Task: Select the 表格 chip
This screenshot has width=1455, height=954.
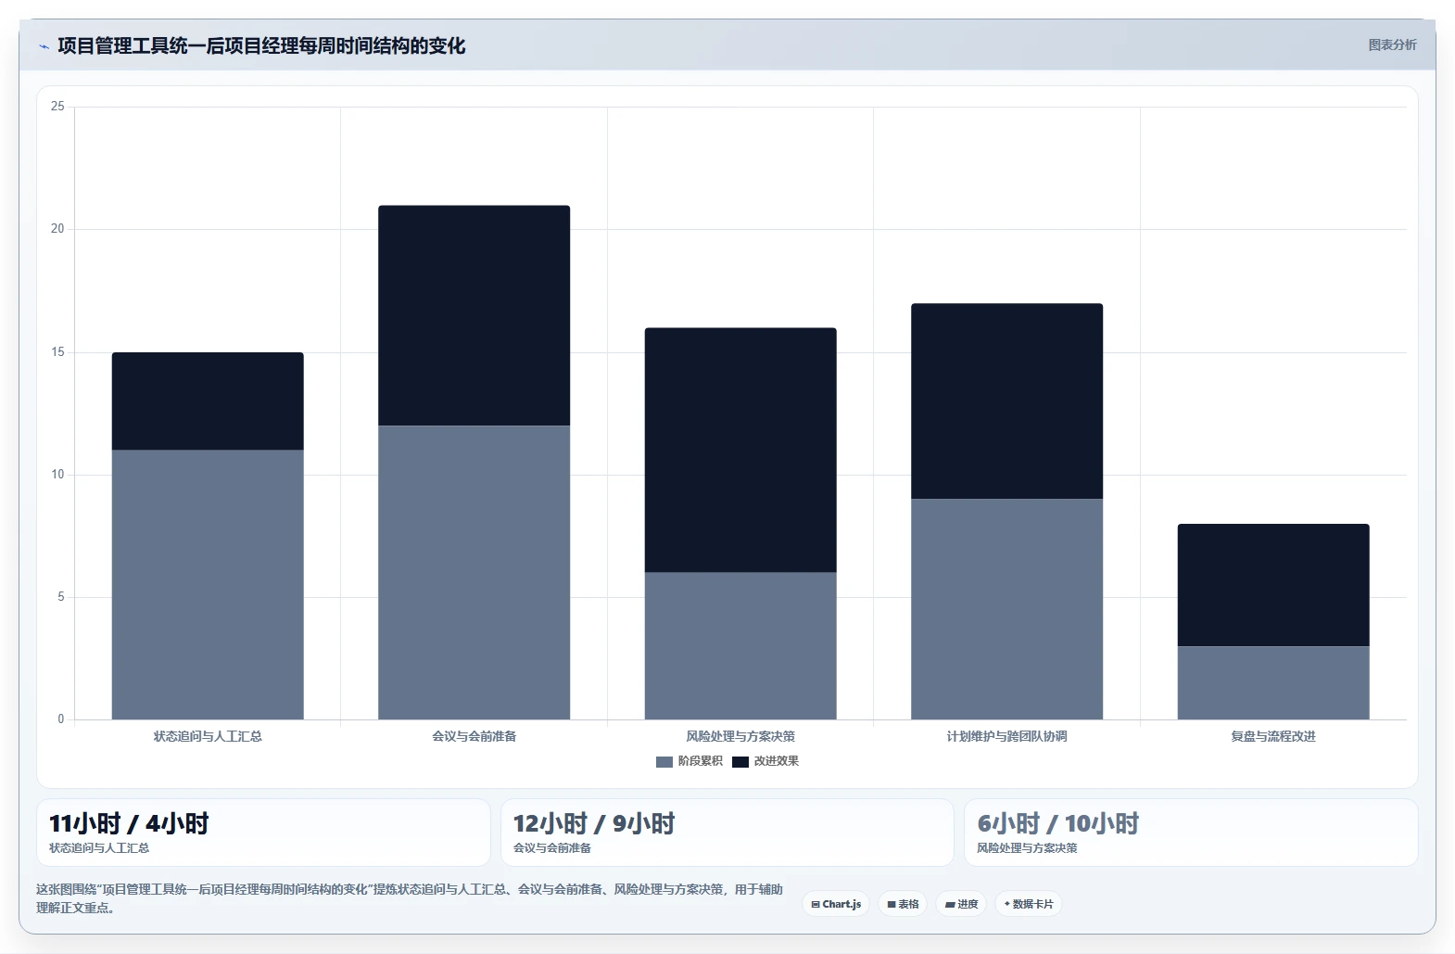Action: (903, 904)
